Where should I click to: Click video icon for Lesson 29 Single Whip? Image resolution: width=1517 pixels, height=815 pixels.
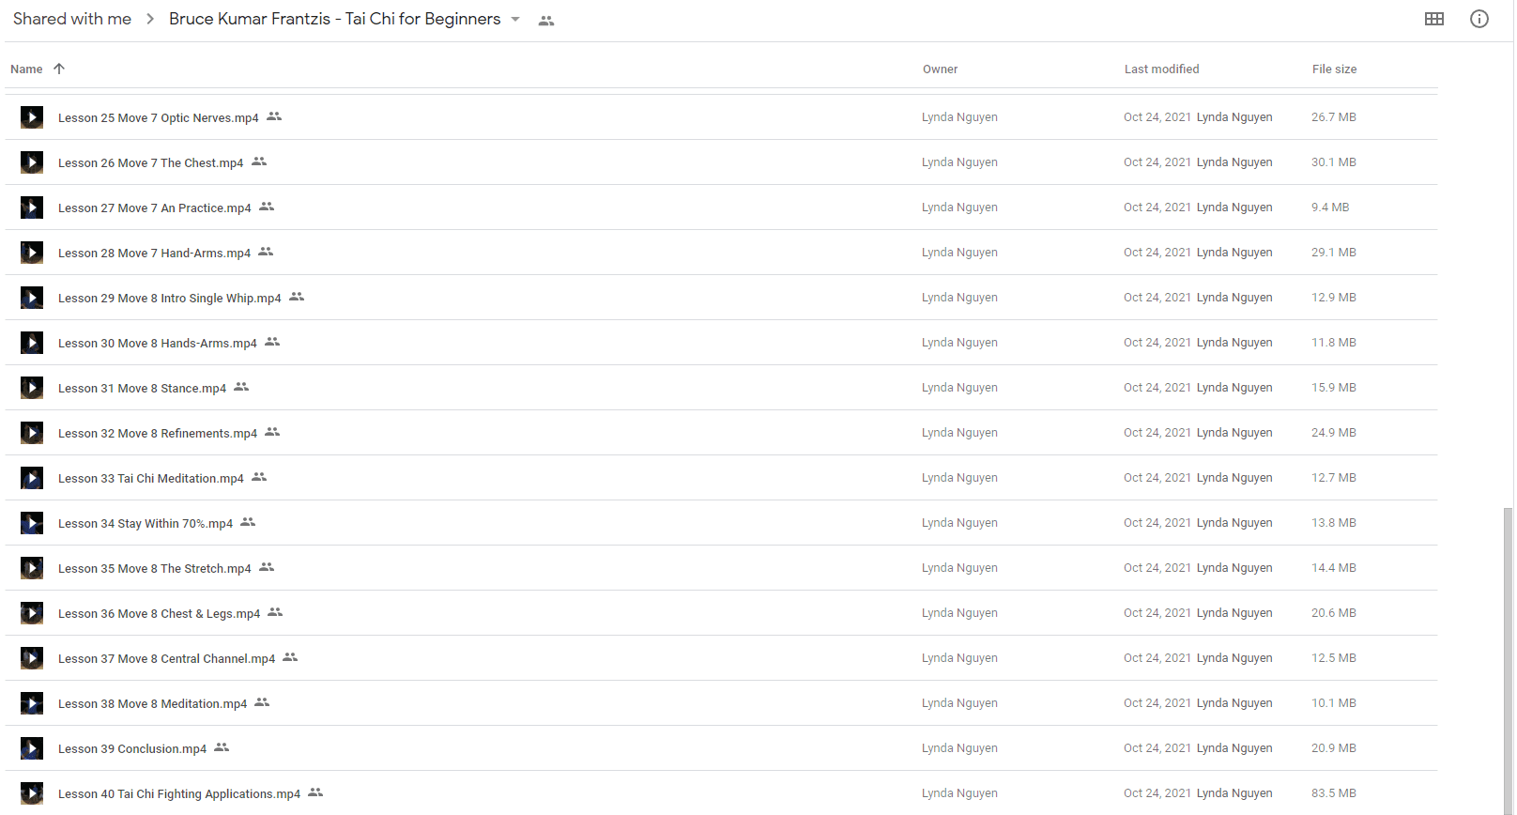[32, 298]
